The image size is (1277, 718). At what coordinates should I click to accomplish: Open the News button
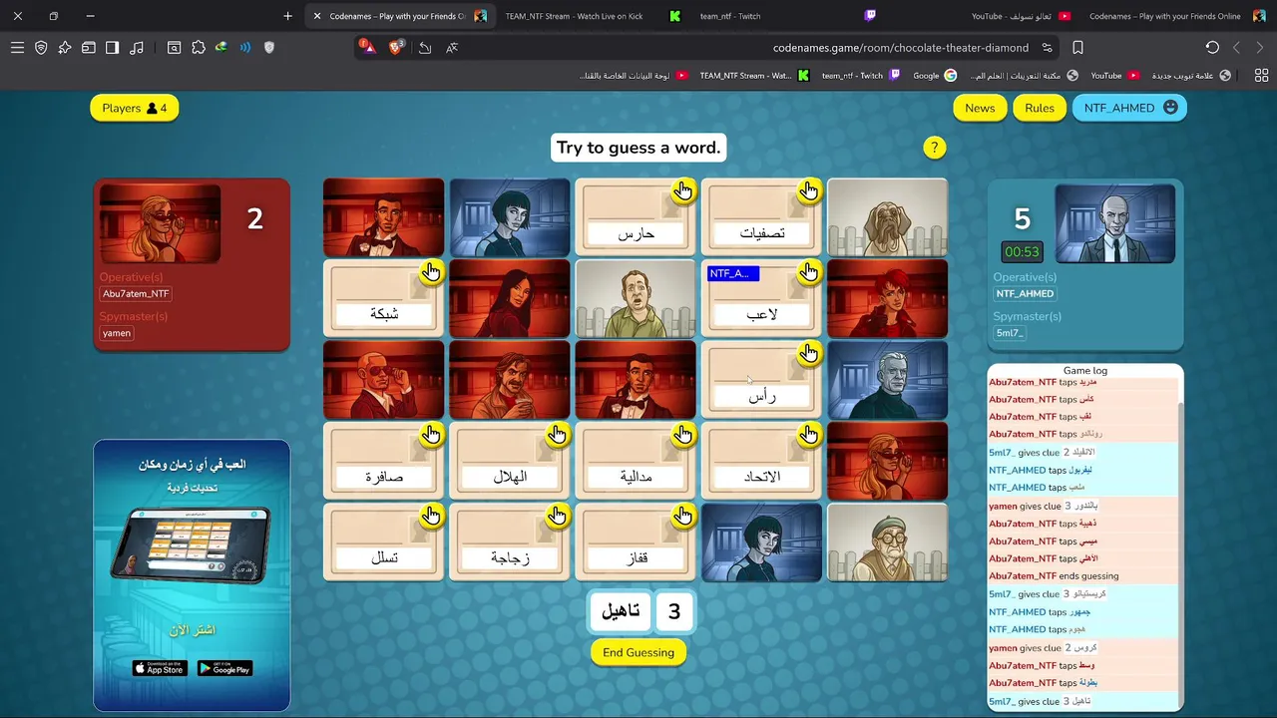[980, 108]
